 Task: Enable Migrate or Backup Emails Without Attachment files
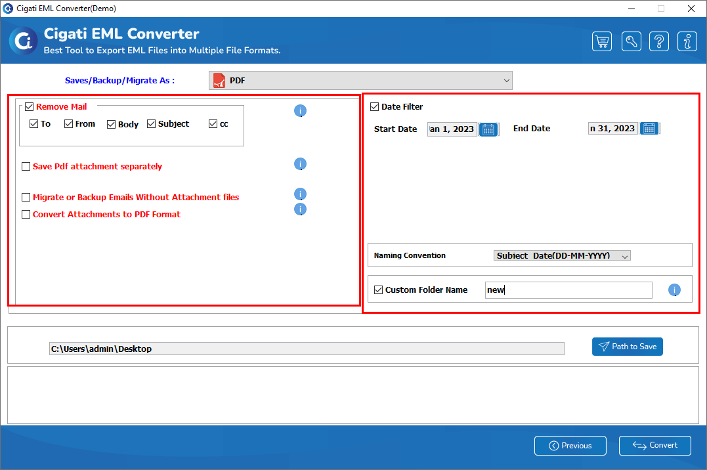pyautogui.click(x=26, y=197)
